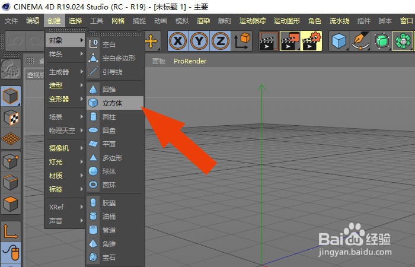This screenshot has width=415, height=267.
Task: Create a 空白 null object
Action: click(x=115, y=44)
